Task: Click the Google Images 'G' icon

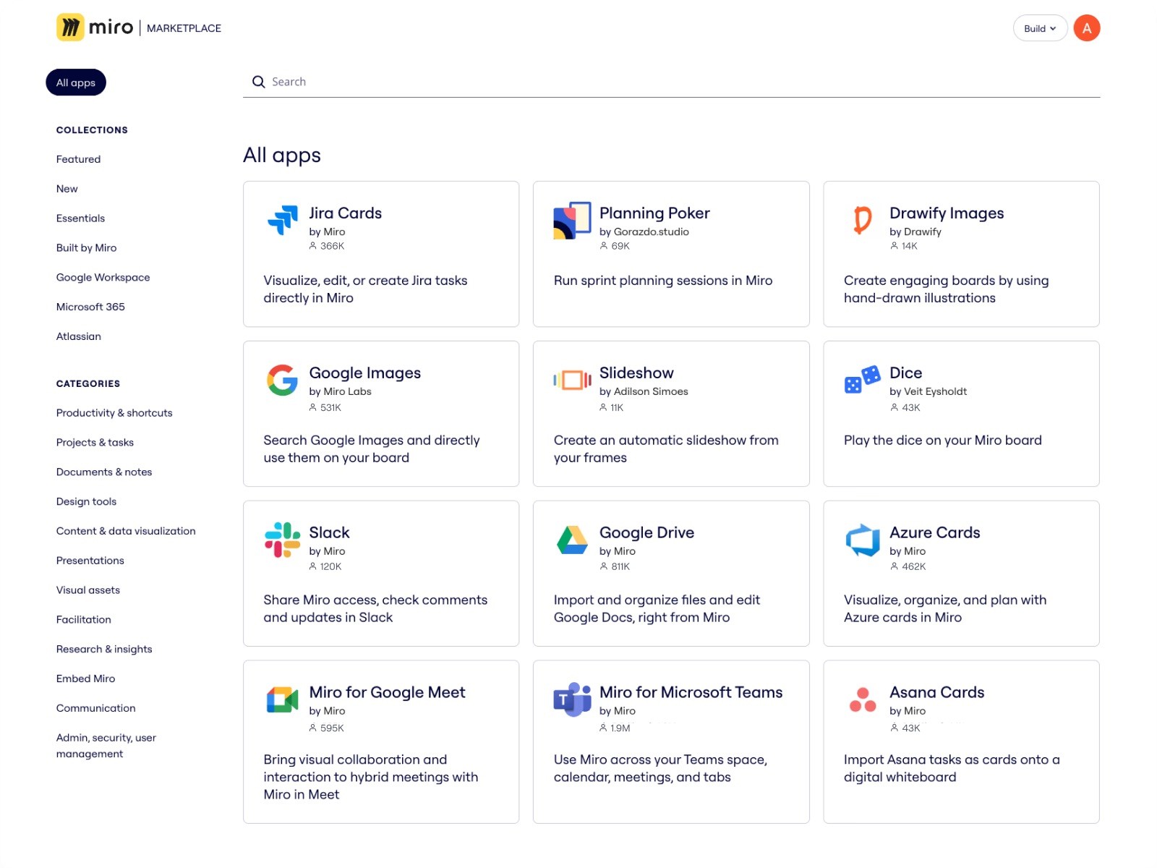Action: [282, 380]
